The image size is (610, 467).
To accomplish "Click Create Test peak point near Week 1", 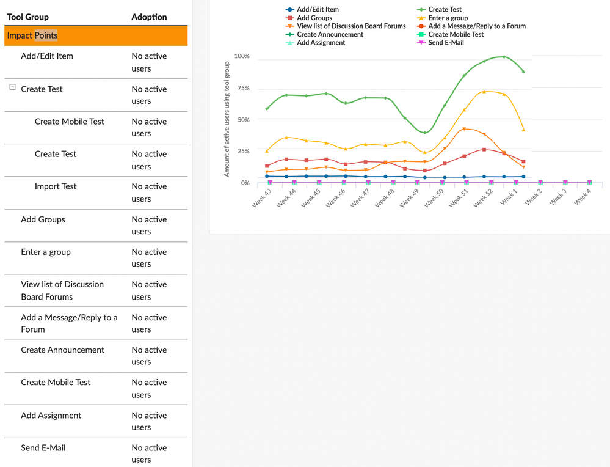I will click(504, 57).
